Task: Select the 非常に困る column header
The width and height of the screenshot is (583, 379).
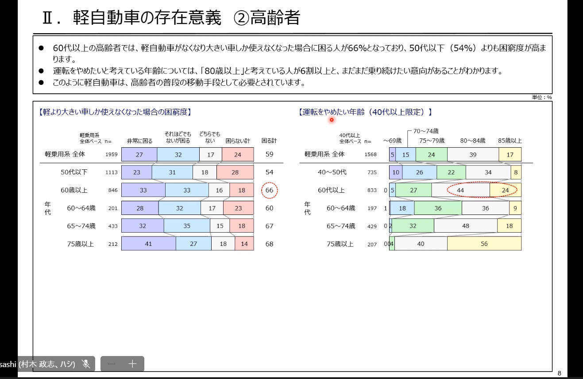Action: point(139,140)
